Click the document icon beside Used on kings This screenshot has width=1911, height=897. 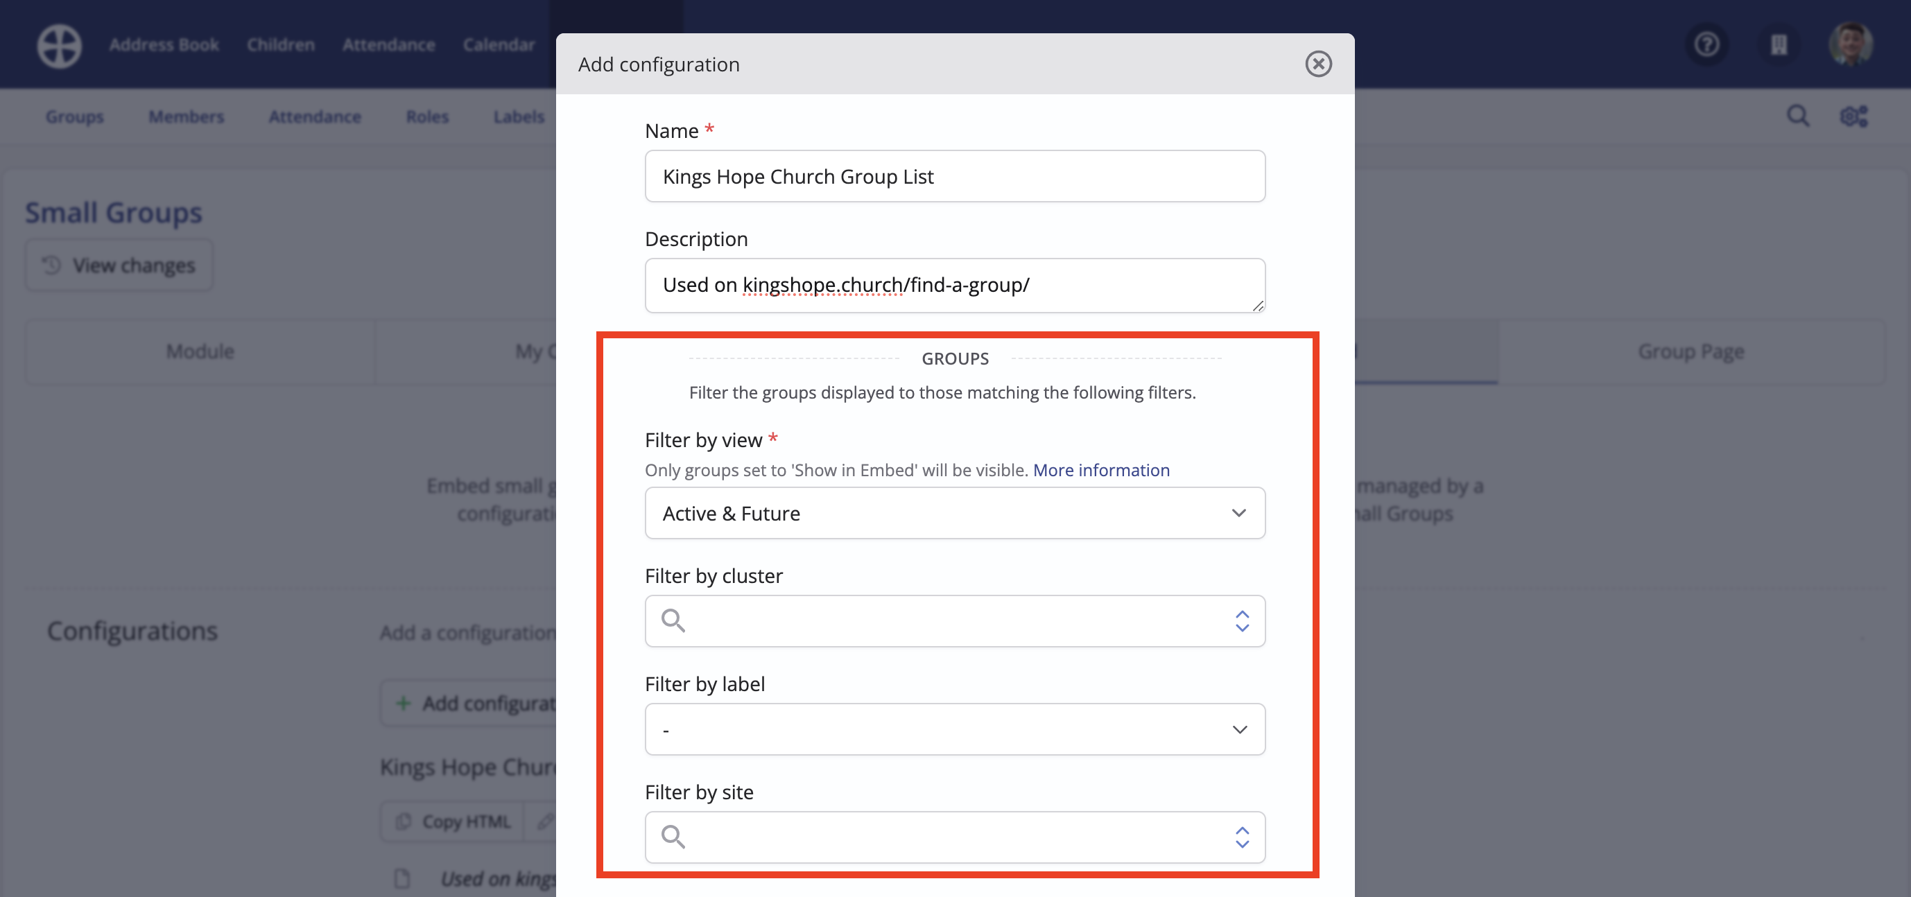coord(402,878)
